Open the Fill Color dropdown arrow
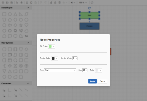The image size is (147, 101). pyautogui.click(x=54, y=47)
